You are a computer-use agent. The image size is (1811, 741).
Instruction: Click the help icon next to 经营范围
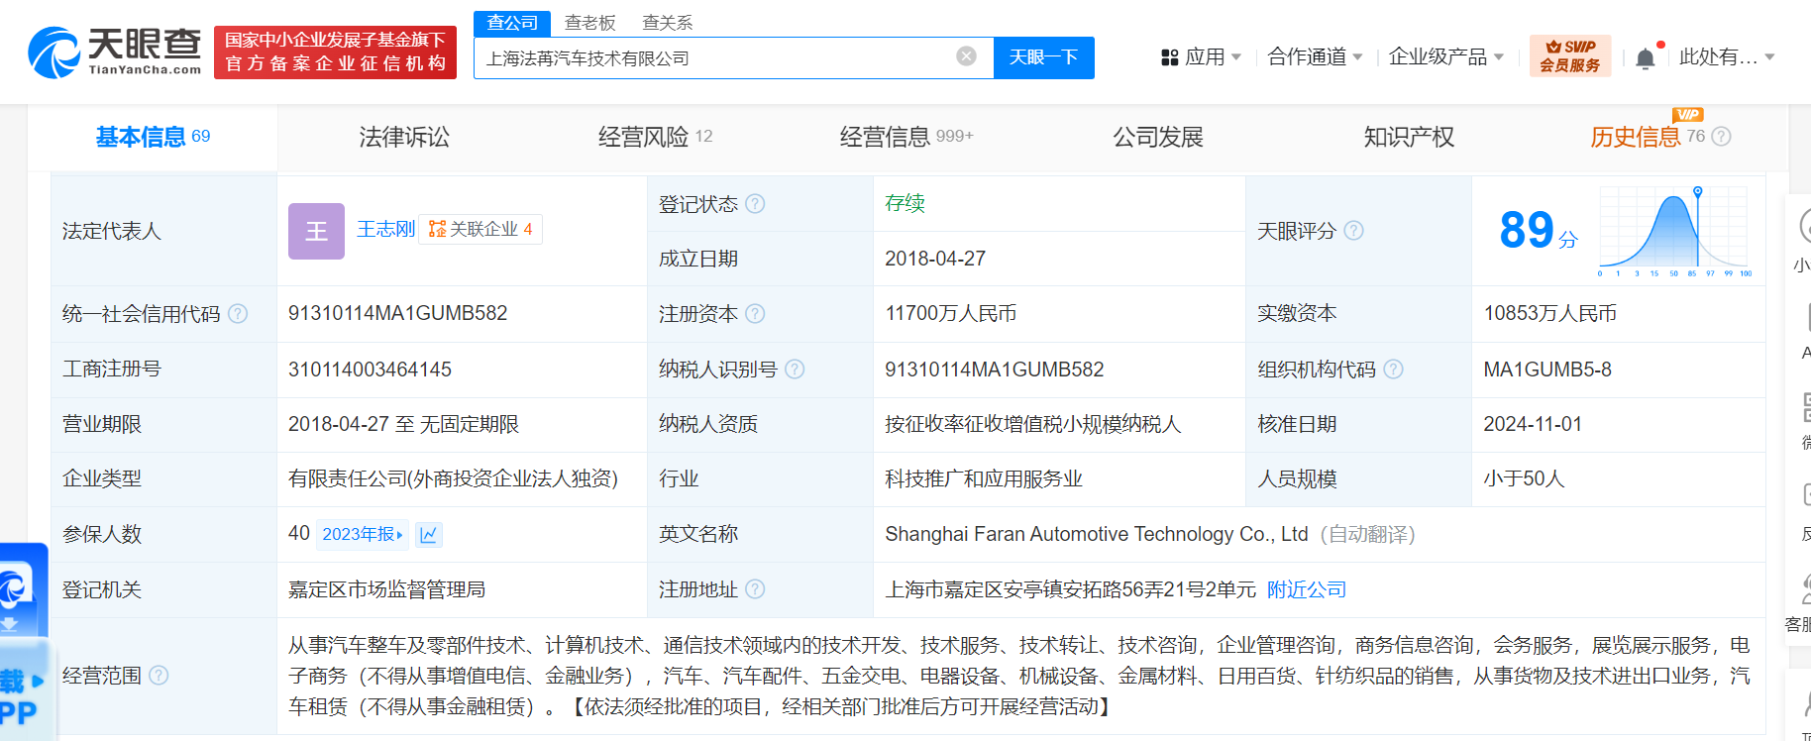point(159,676)
